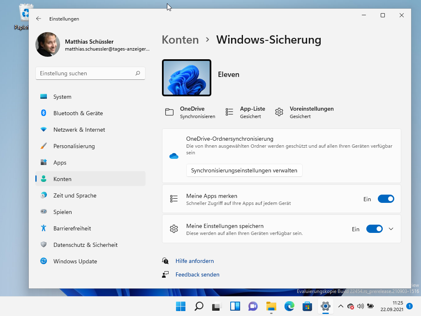
Task: Show hidden system tray icons
Action: point(340,306)
